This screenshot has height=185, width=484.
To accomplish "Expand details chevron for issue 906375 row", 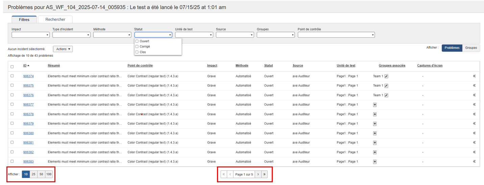I will tap(474, 86).
